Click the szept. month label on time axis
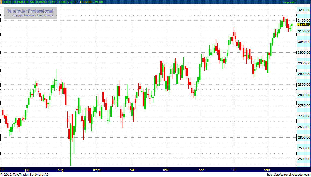 coord(97,170)
